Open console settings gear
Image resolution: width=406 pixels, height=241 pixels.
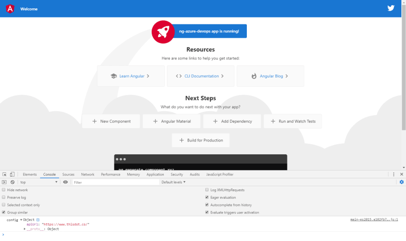coord(401,182)
